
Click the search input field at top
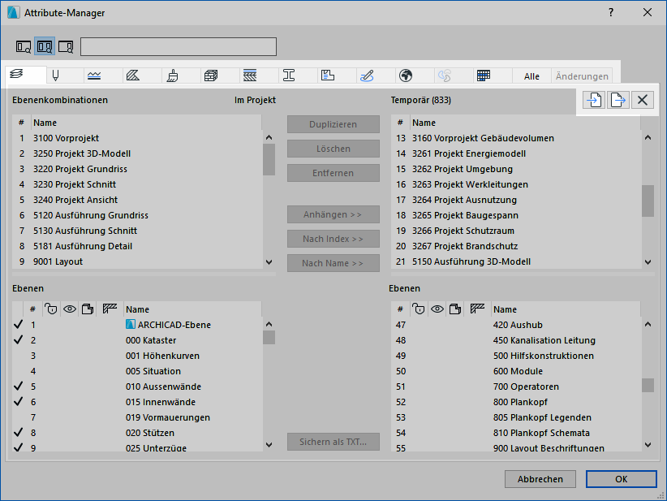tap(179, 46)
